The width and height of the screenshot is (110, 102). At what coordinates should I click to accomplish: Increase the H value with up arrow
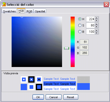pyautogui.click(x=97, y=18)
